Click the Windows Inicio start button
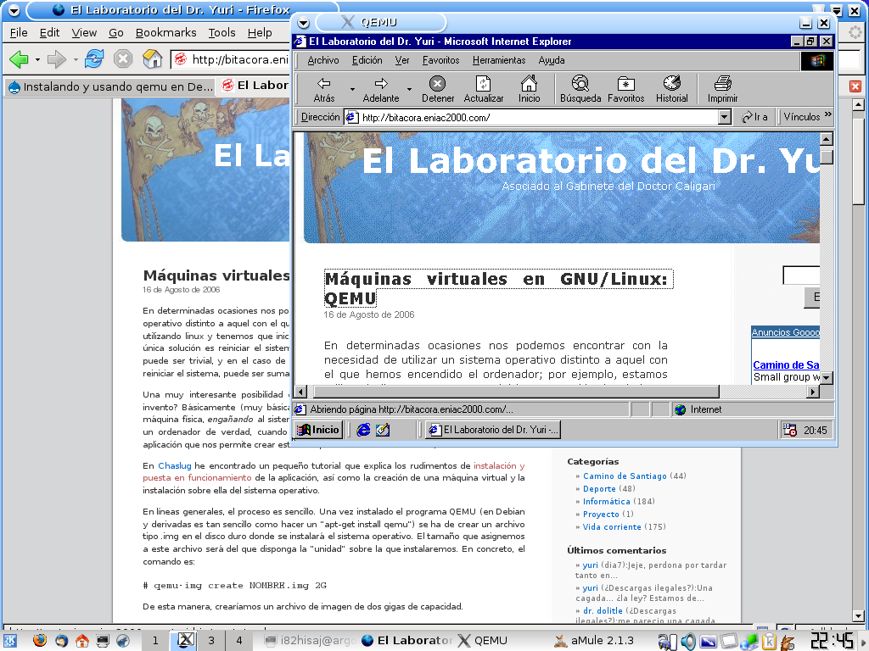Screen dimensions: 869x651 click(318, 430)
